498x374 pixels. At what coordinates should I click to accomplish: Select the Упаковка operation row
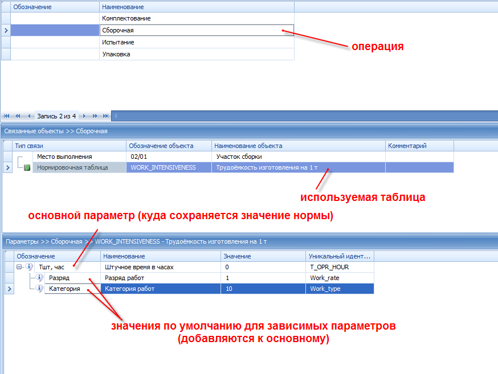point(153,54)
